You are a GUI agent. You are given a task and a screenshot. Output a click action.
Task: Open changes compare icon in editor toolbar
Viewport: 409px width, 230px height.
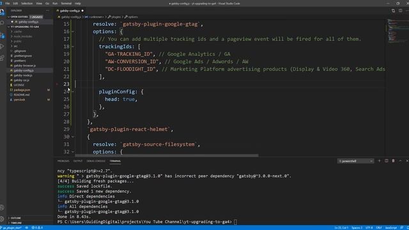(393, 11)
